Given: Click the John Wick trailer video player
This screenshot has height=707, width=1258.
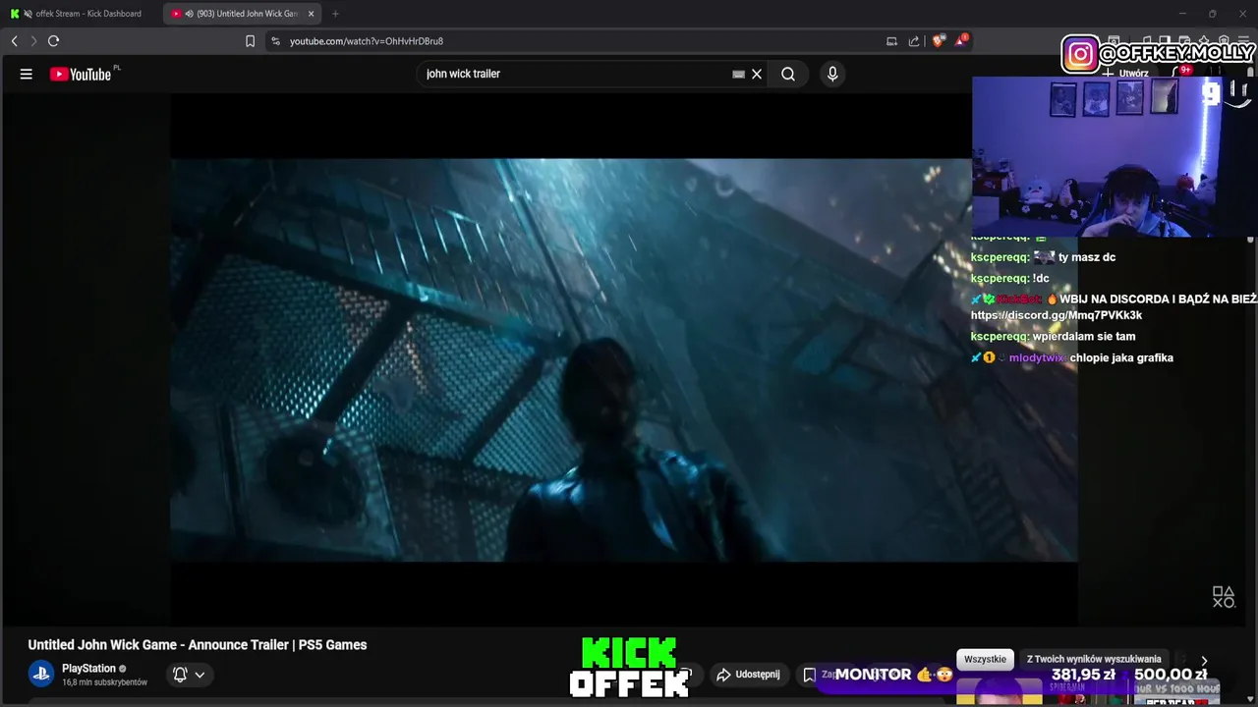Looking at the screenshot, I should (624, 359).
